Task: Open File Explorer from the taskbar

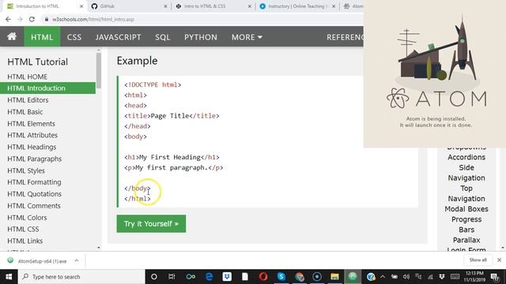Action: pos(334,277)
